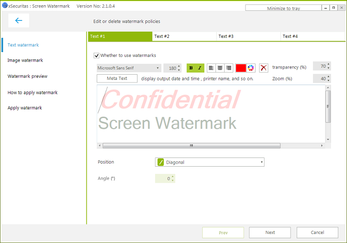Decrease the font size 180 value
This screenshot has height=243, width=347.
(x=179, y=70)
